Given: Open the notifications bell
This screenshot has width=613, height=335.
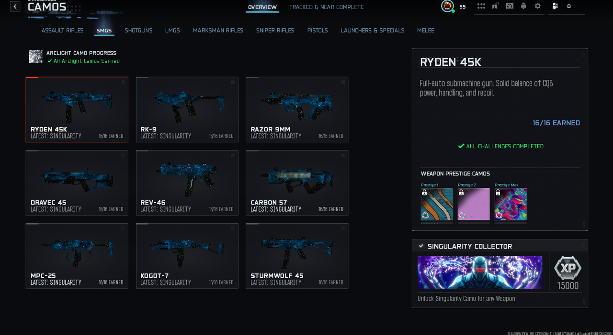Looking at the screenshot, I should point(523,6).
